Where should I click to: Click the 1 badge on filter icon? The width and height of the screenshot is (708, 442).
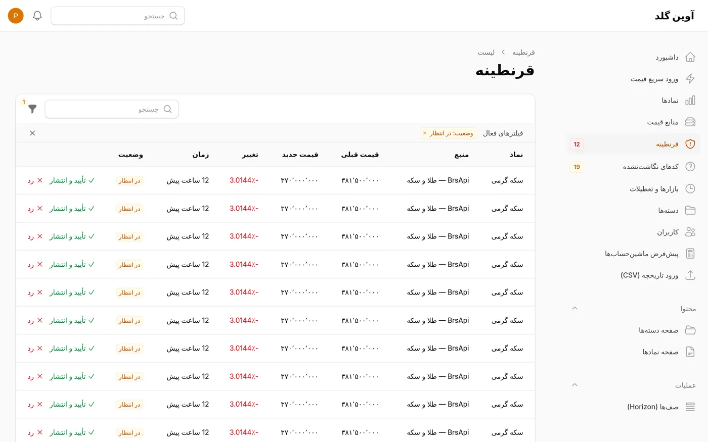tap(23, 102)
